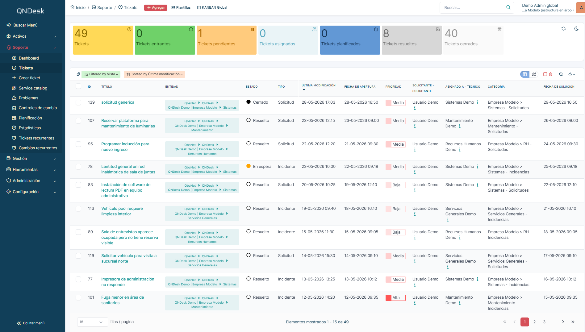Click the red trash icon in the list toolbar
Viewport: 585px width, 332px height.
[551, 74]
